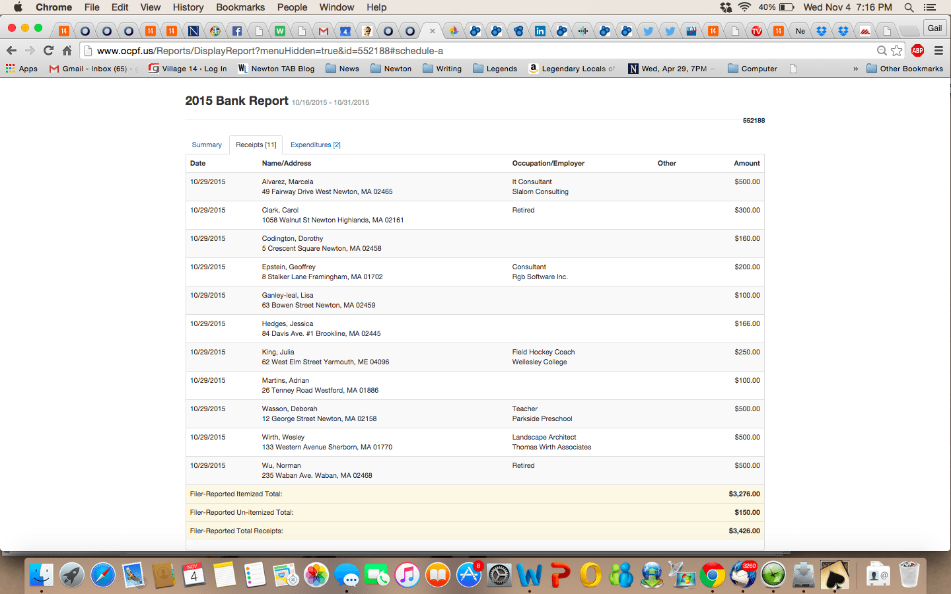Click the Gail profile button
The width and height of the screenshot is (951, 594).
coord(934,28)
